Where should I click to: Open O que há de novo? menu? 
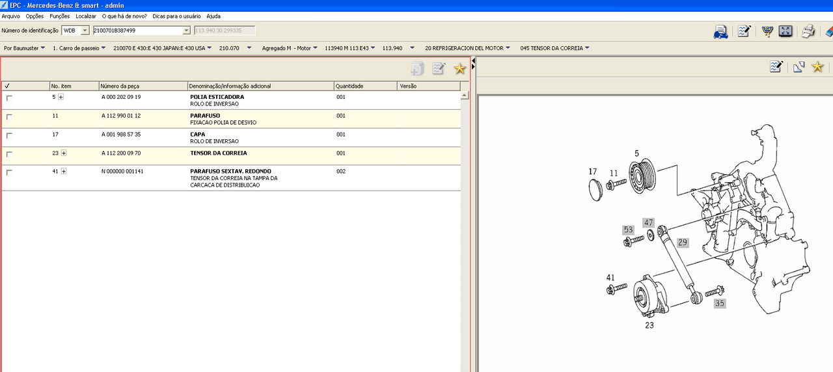click(124, 16)
